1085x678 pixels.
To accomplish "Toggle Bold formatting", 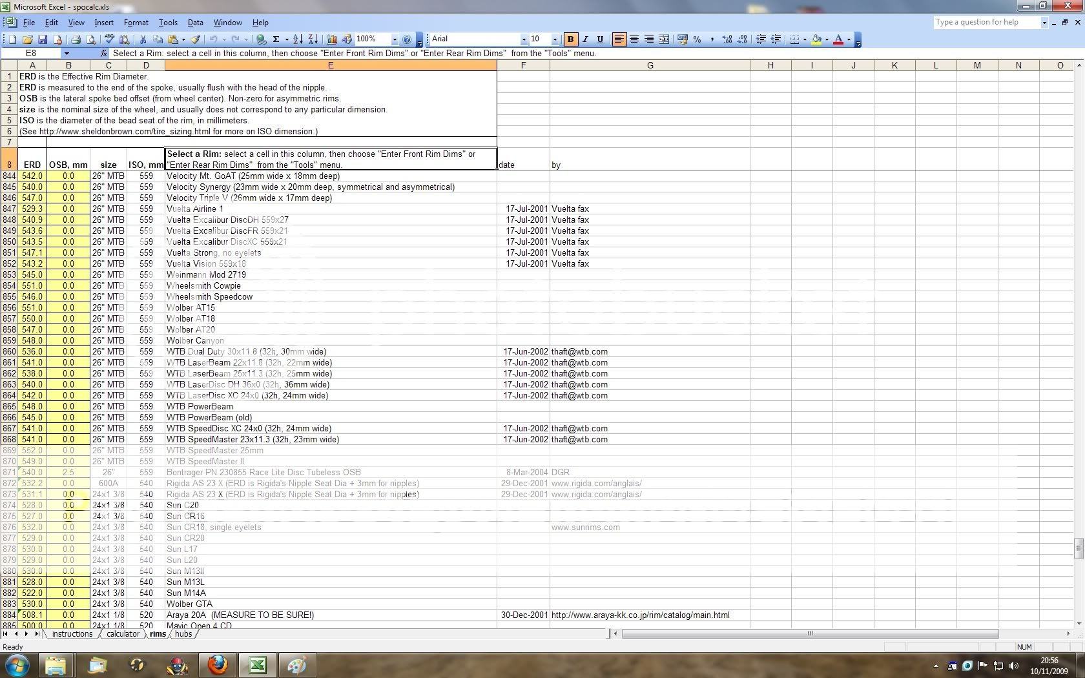I will 570,39.
